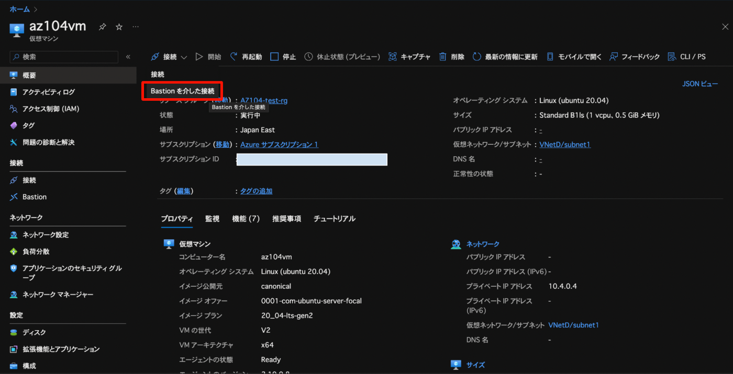Switch to the チュートリアル tab
733x374 pixels.
point(335,219)
